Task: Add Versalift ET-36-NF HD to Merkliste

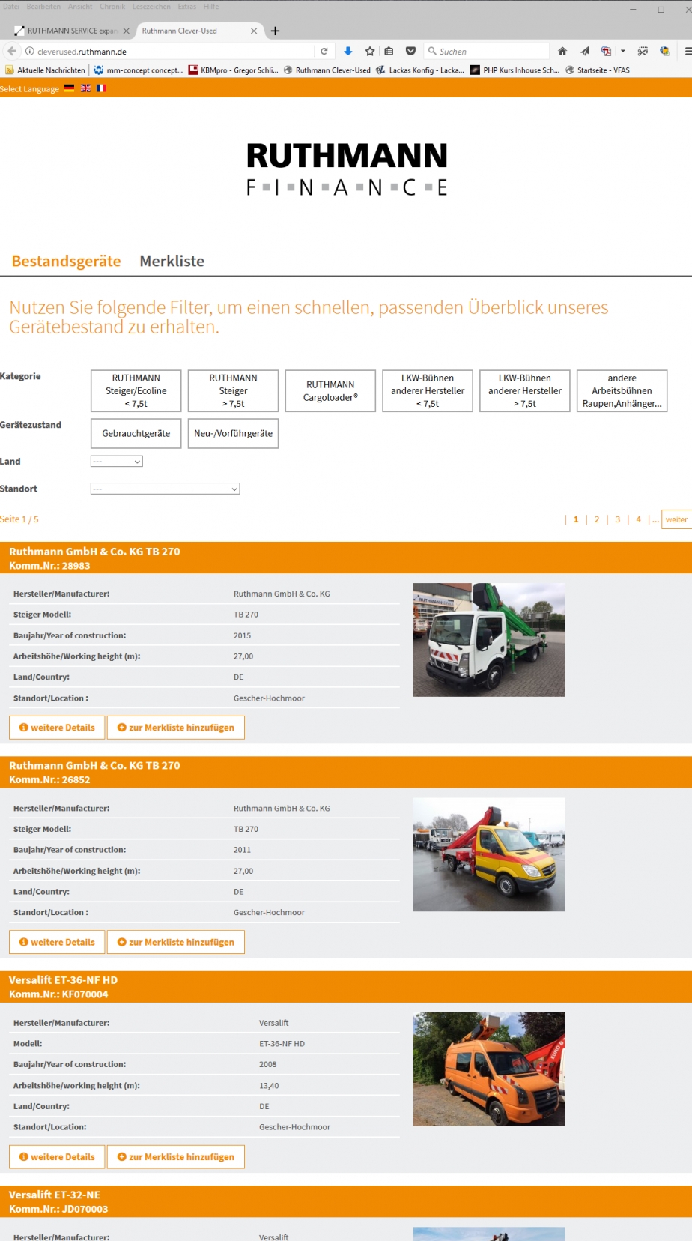Action: pos(176,1157)
